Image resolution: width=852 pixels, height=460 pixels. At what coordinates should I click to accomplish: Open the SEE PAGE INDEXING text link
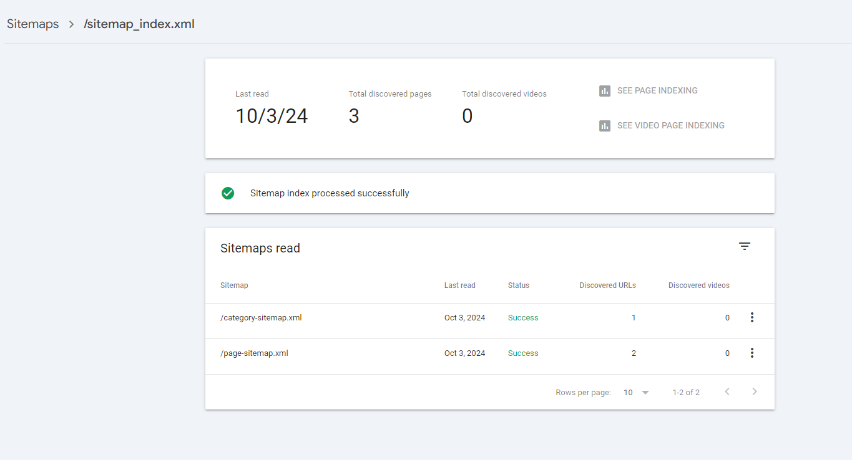click(657, 91)
